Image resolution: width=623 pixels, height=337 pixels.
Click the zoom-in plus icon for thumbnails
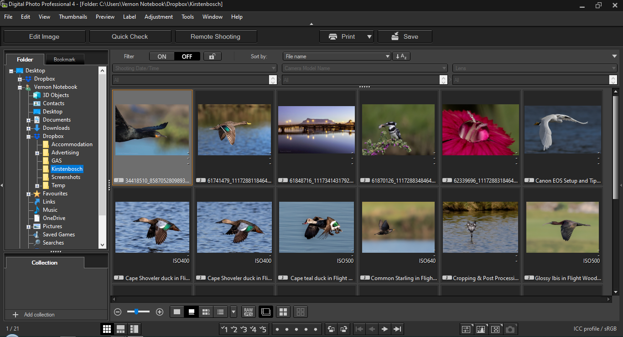pos(160,312)
